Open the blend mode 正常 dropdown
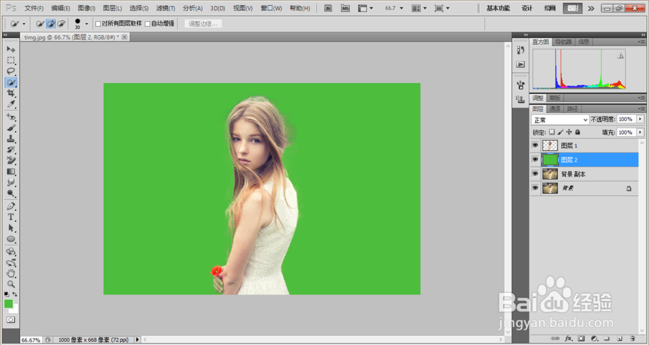The width and height of the screenshot is (649, 345). [560, 119]
